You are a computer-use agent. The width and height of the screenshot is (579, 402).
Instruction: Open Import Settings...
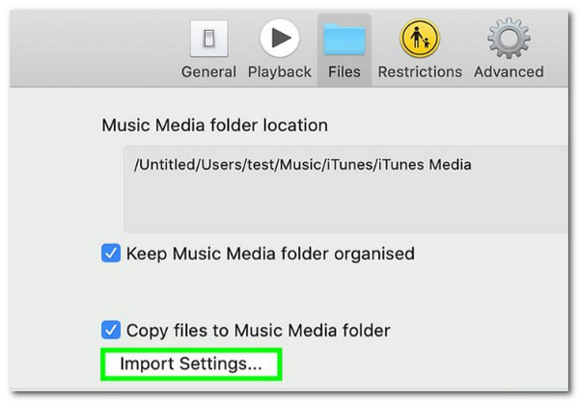pyautogui.click(x=191, y=364)
